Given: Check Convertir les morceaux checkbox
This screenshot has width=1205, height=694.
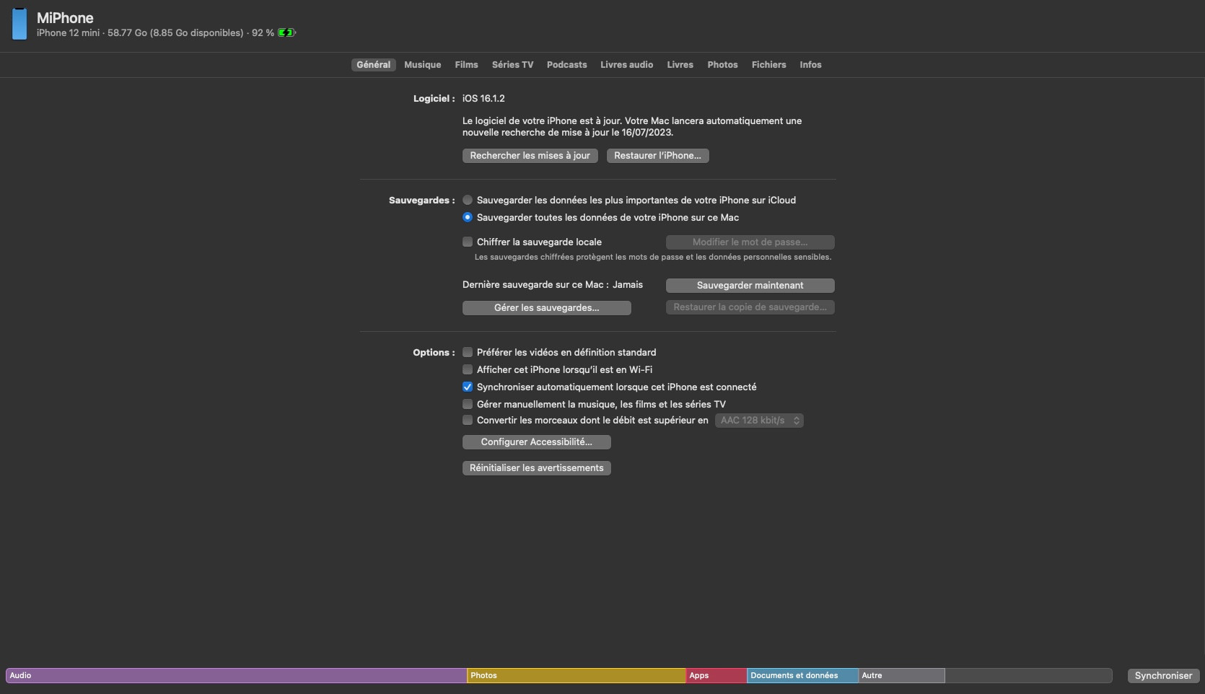Looking at the screenshot, I should [x=468, y=420].
